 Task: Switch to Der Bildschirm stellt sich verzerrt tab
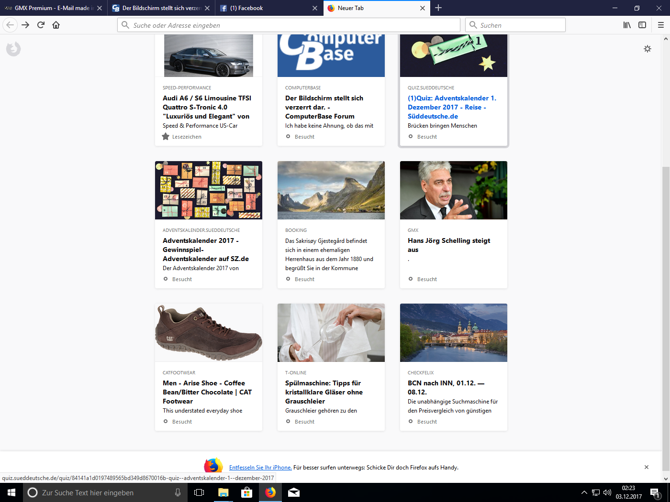coord(161,8)
